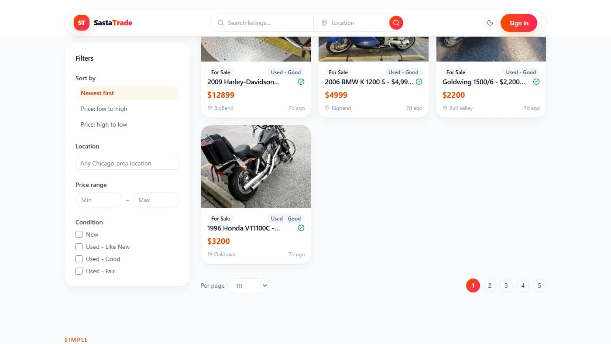611x344 pixels.
Task: Open the Goldwing listing photo
Action: coord(491,49)
